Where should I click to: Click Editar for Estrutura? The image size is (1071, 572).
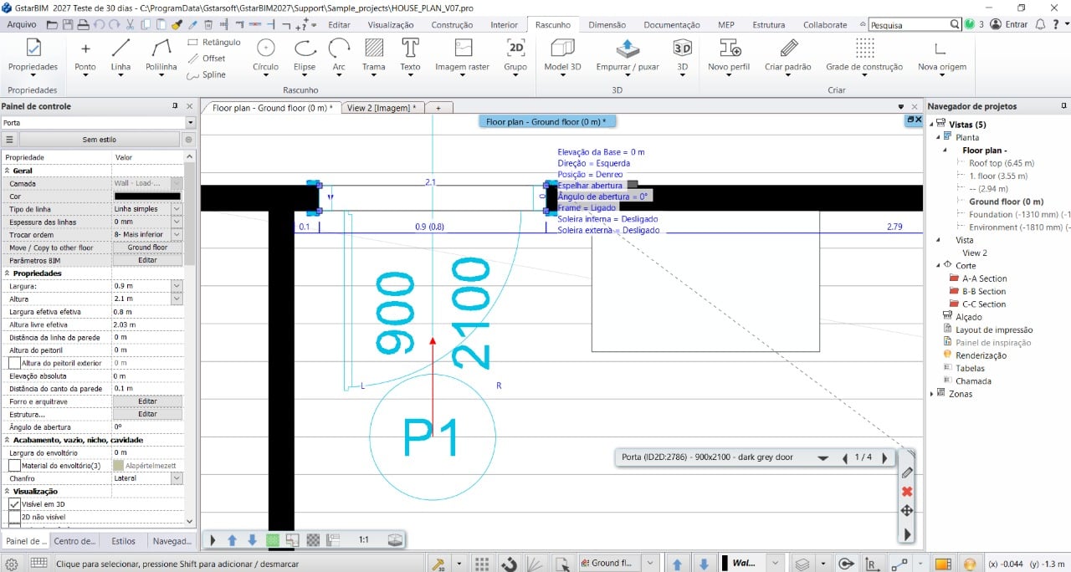click(147, 414)
